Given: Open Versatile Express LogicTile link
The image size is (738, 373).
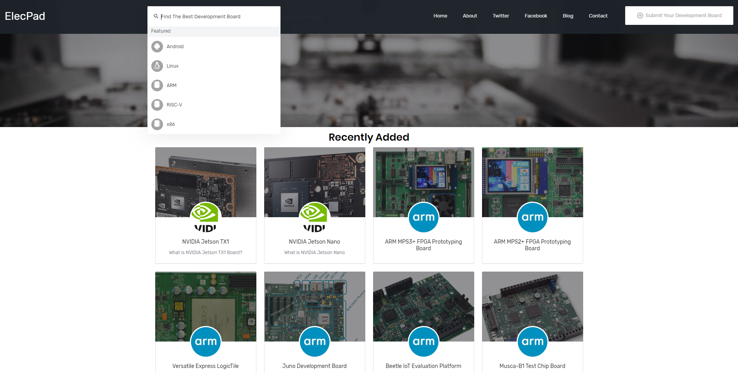Looking at the screenshot, I should (206, 366).
